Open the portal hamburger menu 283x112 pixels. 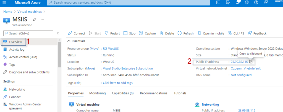[x=4, y=2]
